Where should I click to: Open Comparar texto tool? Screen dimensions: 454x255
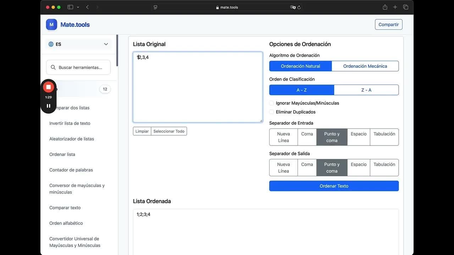click(x=65, y=208)
